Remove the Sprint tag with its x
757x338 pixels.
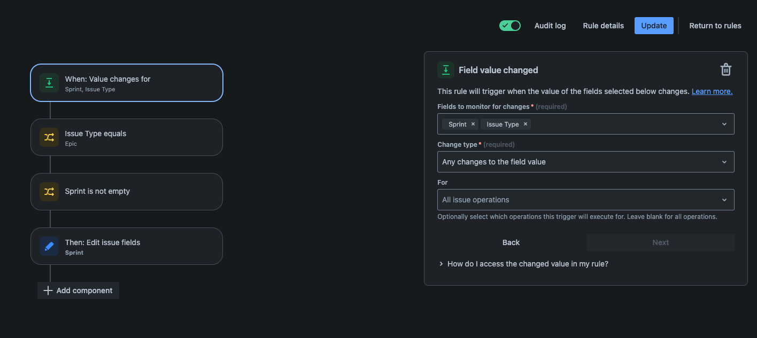point(473,124)
